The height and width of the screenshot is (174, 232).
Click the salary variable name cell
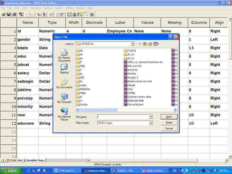tap(28, 73)
